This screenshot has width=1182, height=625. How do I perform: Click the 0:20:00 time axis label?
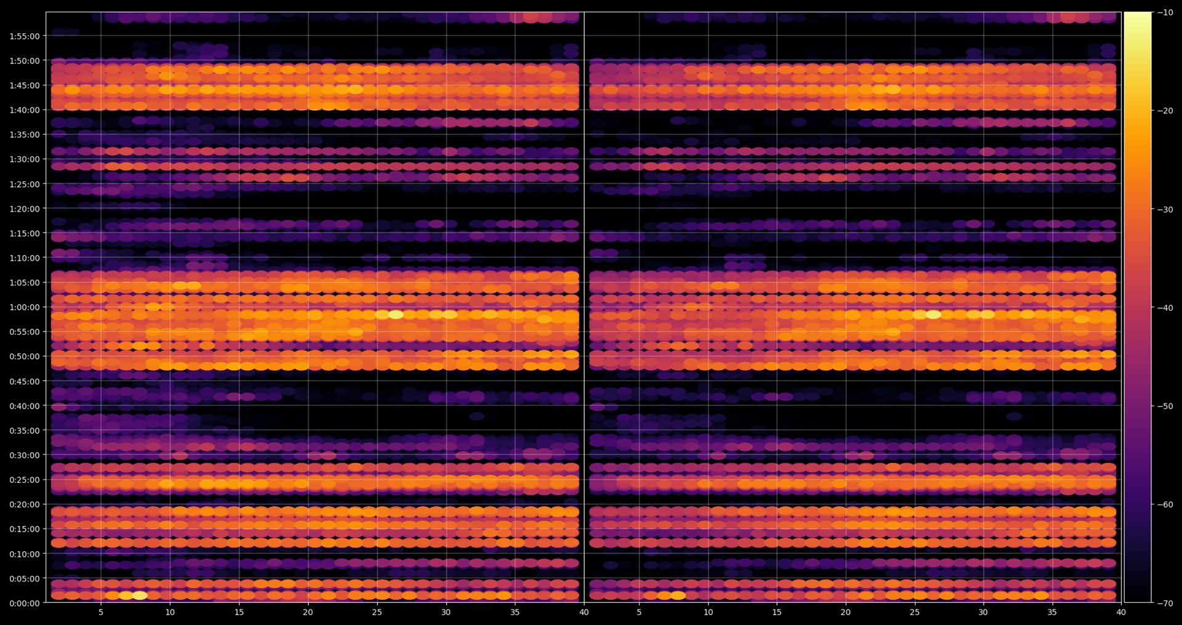(25, 504)
